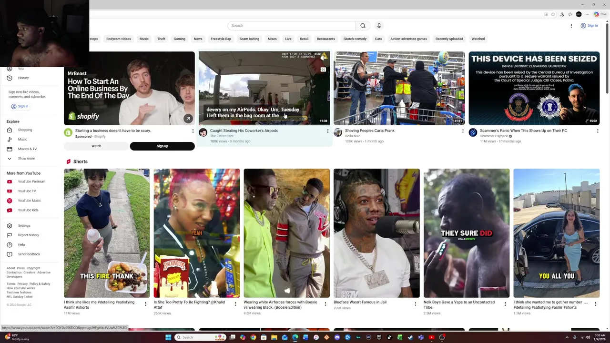Open YouTube Music link
This screenshot has width=610, height=343.
tap(29, 201)
